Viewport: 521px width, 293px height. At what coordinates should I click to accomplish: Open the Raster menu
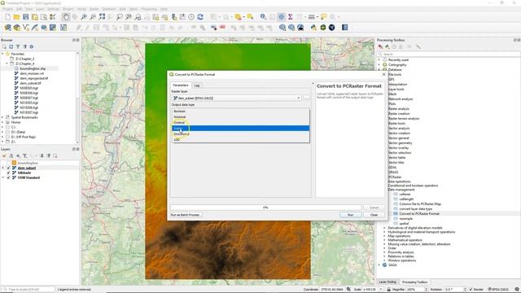94,9
